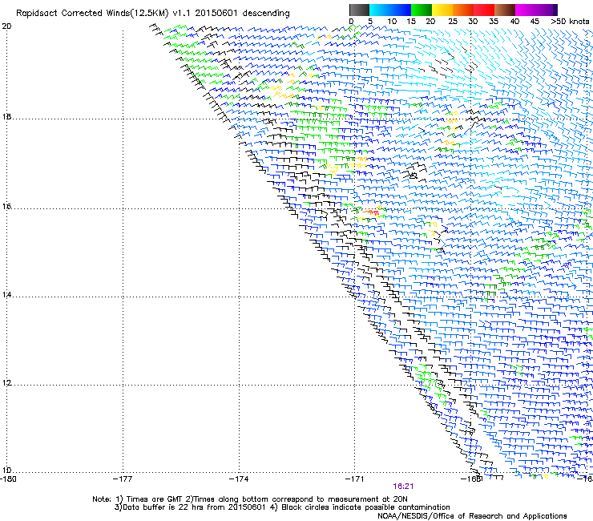Click the '>50 knots' legend label
The image size is (593, 521).
(x=570, y=22)
